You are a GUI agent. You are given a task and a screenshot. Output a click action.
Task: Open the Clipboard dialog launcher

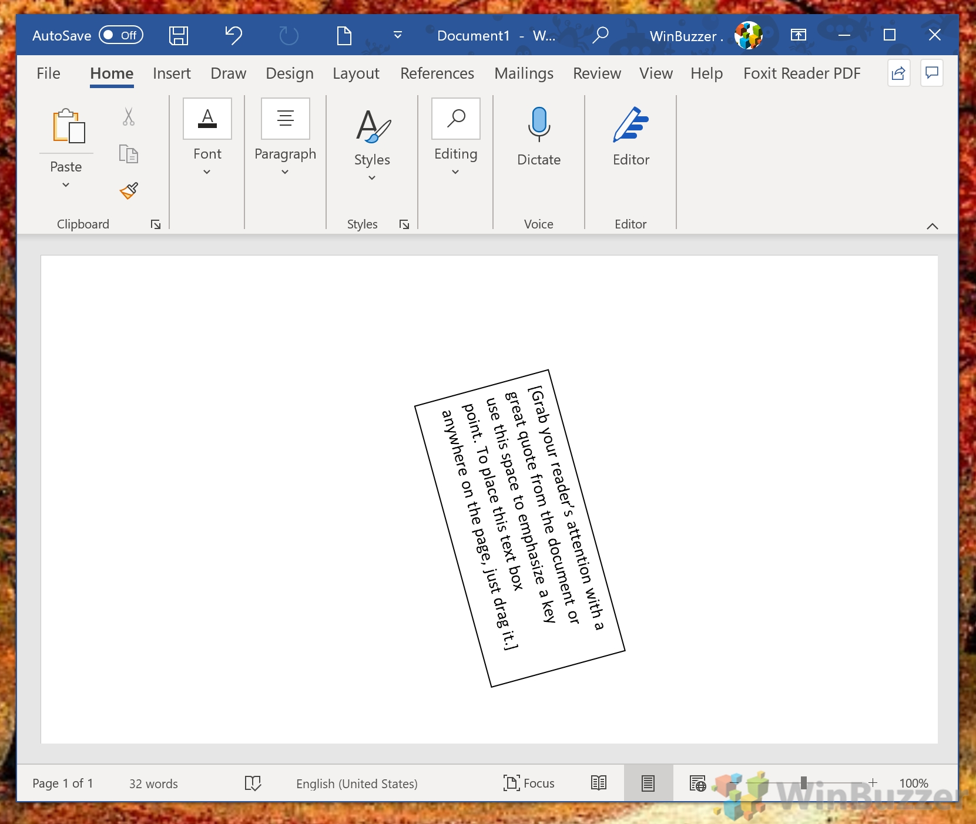coord(156,224)
